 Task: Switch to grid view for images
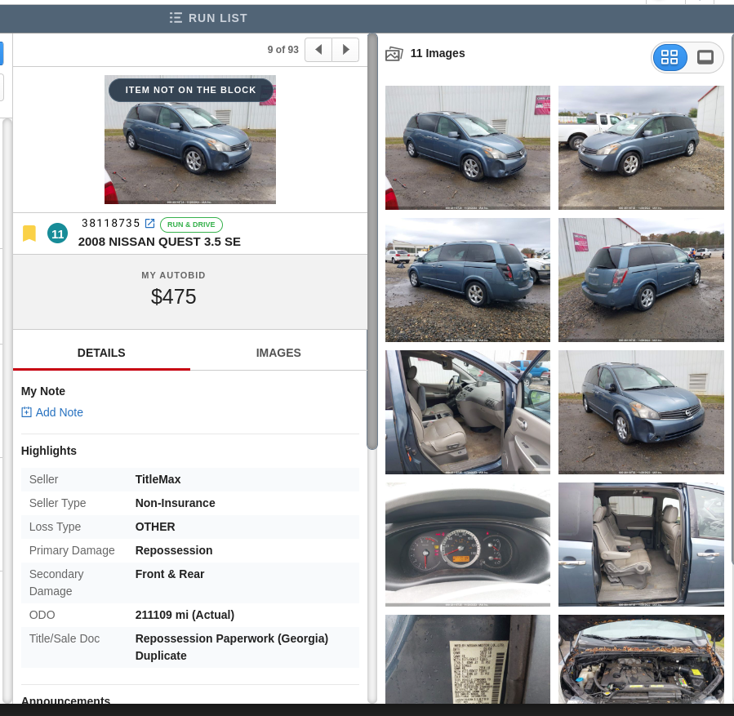669,57
